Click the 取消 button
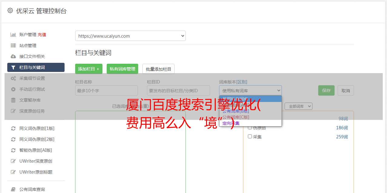Screen dimensions: 387x193 pyautogui.click(x=346, y=90)
